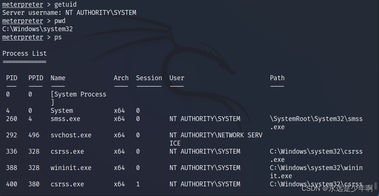Click PPID value 496
Viewport: 379px width, 196px height.
tap(34, 135)
